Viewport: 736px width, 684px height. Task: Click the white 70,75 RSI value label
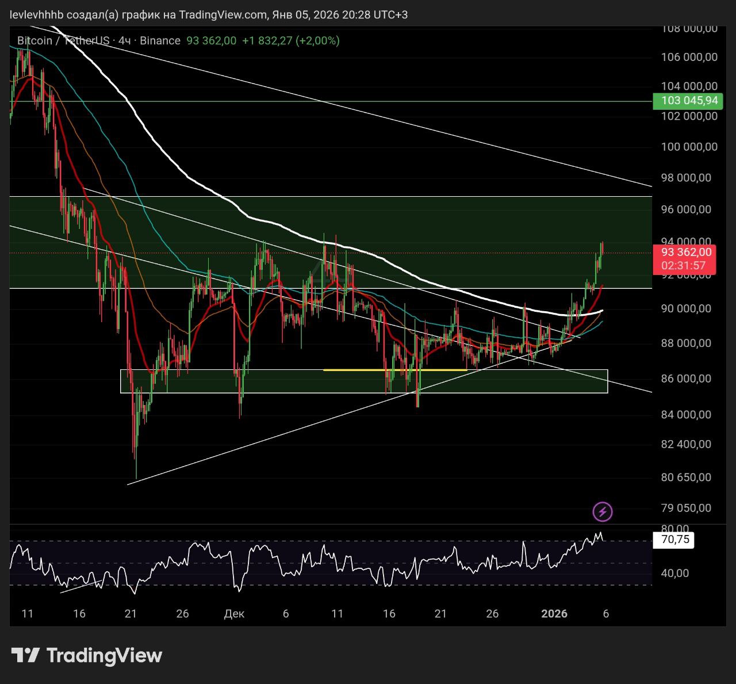[x=674, y=540]
